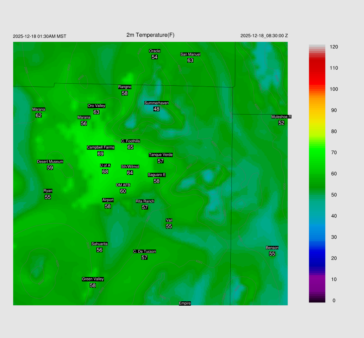
Task: Click the Tanque Verde station label
Action: (x=161, y=155)
